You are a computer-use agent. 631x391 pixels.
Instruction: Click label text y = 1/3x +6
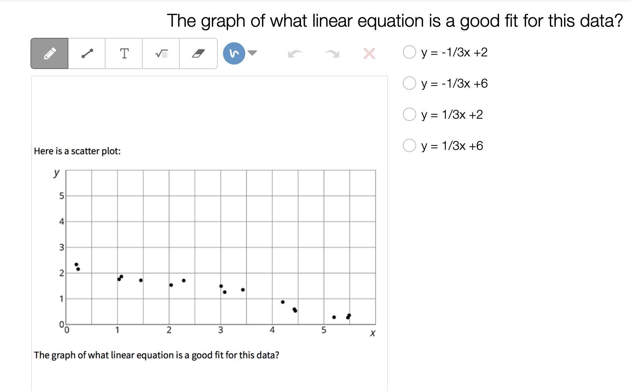(452, 146)
